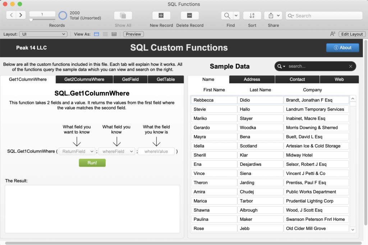Screen dimensions: 368x245
Task: Open the Address sample data tab
Action: click(252, 79)
